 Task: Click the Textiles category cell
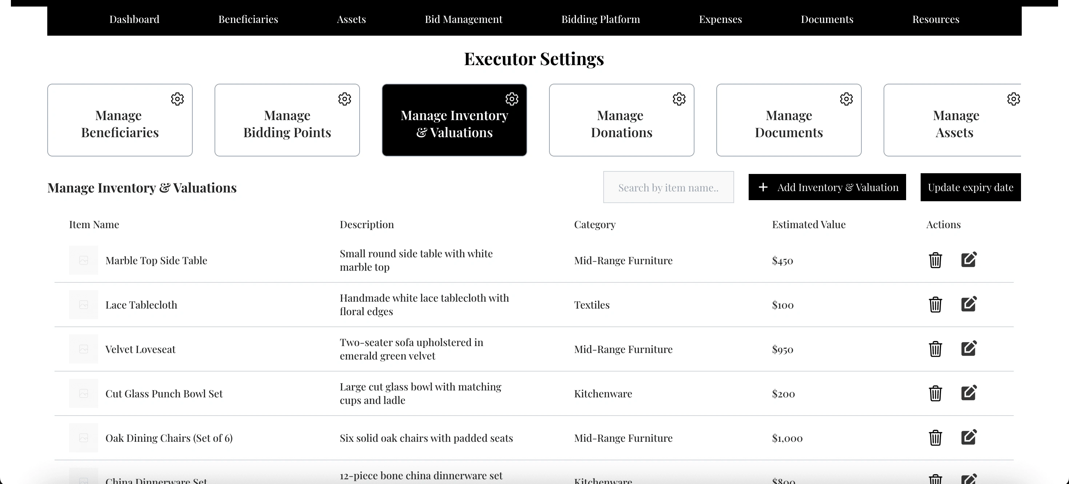pyautogui.click(x=592, y=305)
